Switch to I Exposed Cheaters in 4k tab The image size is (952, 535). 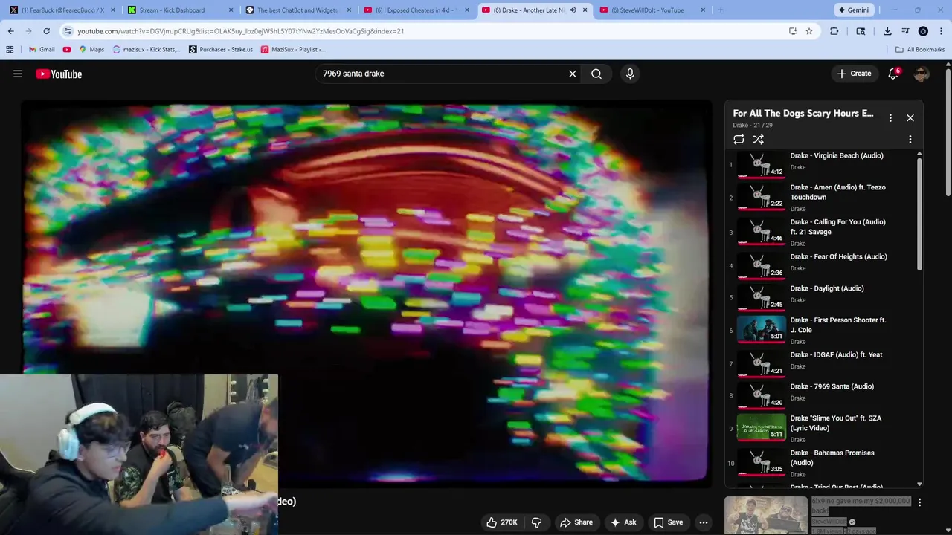pos(415,10)
